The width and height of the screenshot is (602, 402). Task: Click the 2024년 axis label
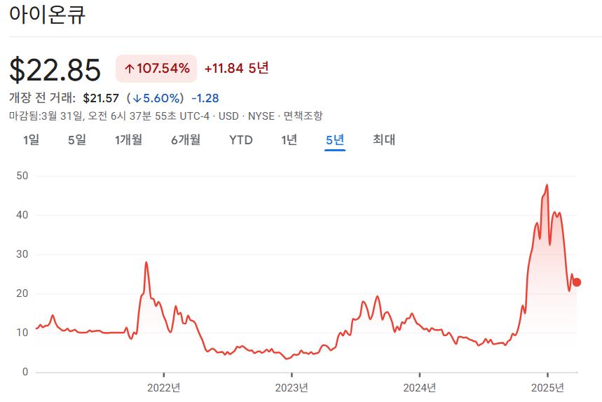[x=419, y=388]
